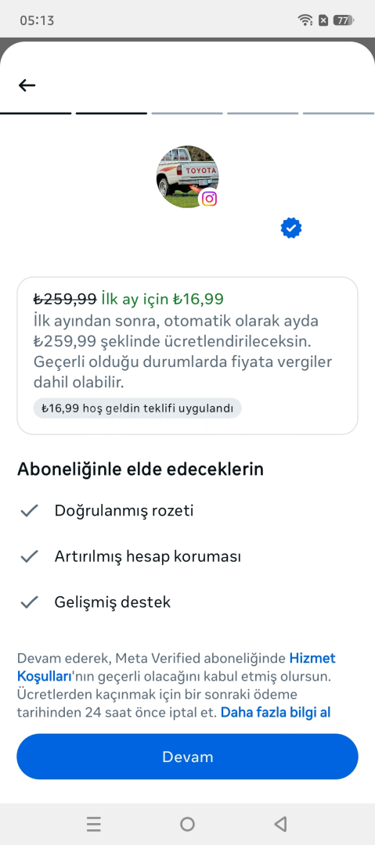Screen dimensions: 375x845
Task: Tap the first progress step segment
Action: [x=35, y=113]
